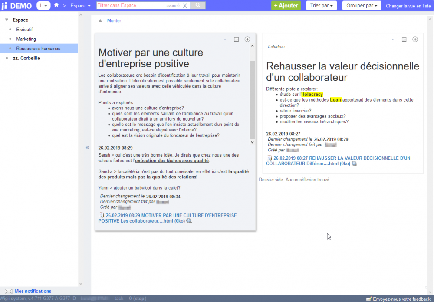This screenshot has height=302, width=434.
Task: Open the Espace breadcrumb menu
Action: [80, 6]
